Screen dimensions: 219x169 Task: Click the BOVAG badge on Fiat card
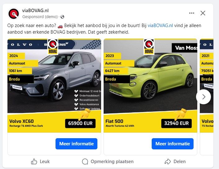pos(149,47)
